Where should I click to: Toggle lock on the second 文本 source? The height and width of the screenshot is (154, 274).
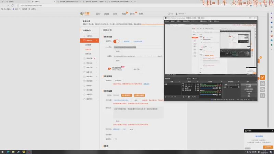198,86
